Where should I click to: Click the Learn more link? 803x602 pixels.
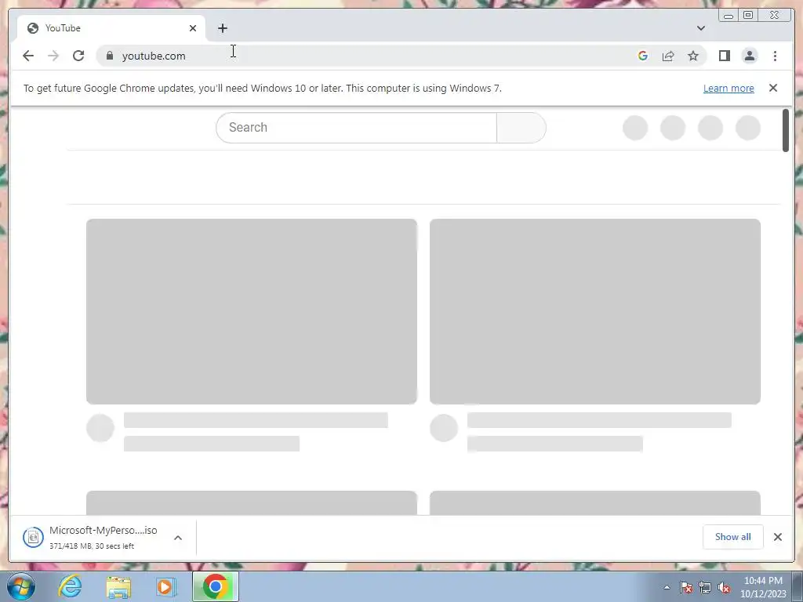(x=729, y=88)
